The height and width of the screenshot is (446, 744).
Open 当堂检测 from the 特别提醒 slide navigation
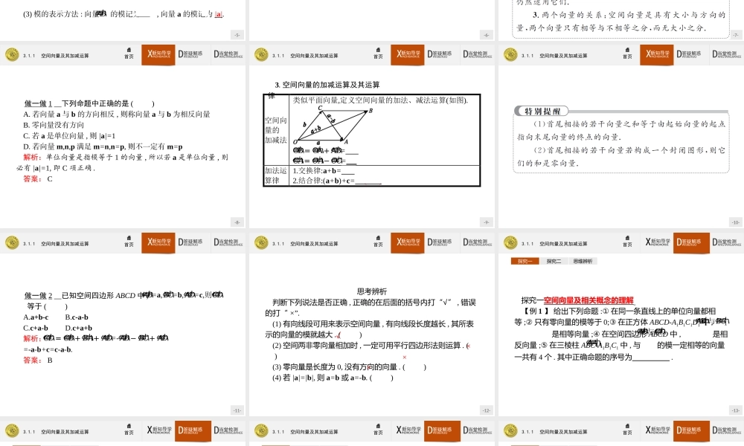pyautogui.click(x=725, y=54)
